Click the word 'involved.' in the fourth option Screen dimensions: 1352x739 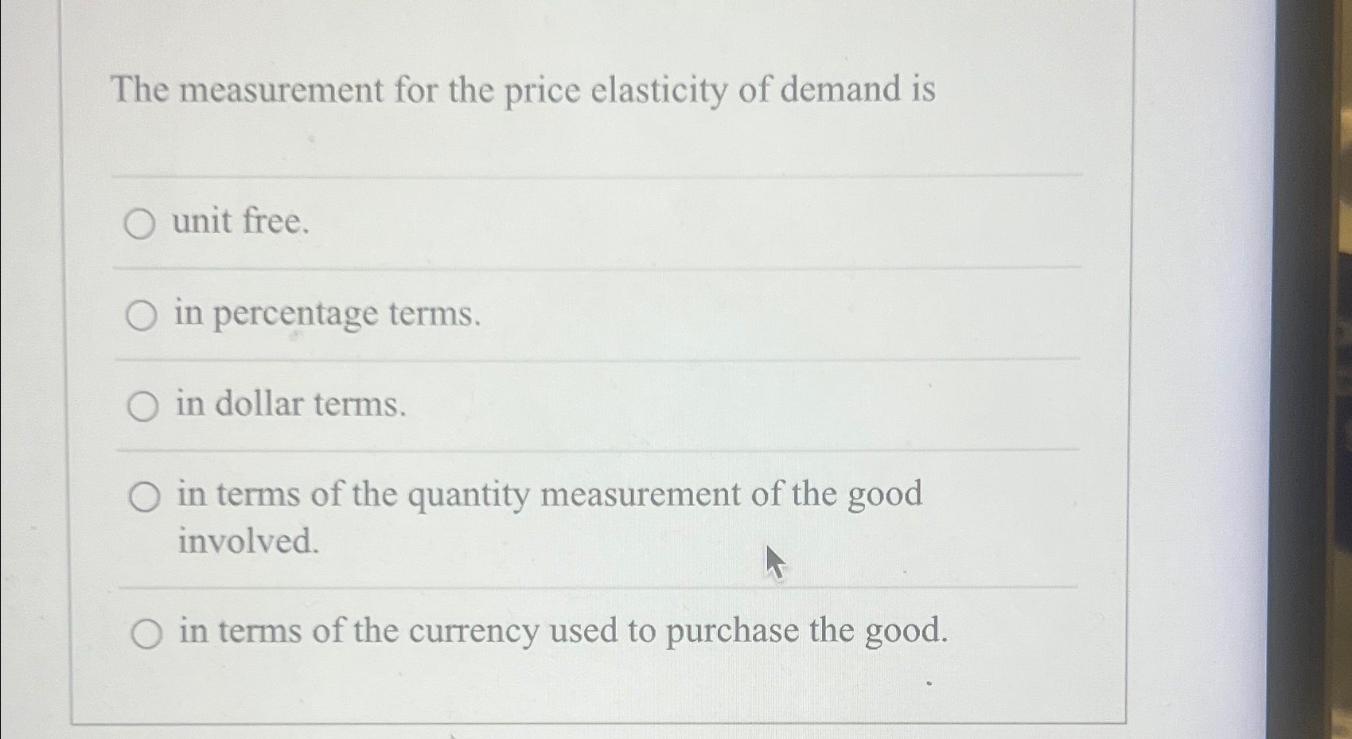point(248,544)
